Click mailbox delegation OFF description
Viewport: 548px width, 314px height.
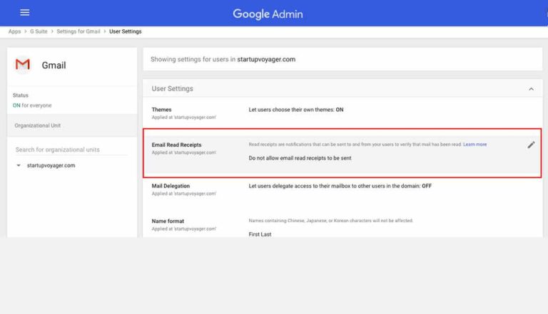pos(340,186)
